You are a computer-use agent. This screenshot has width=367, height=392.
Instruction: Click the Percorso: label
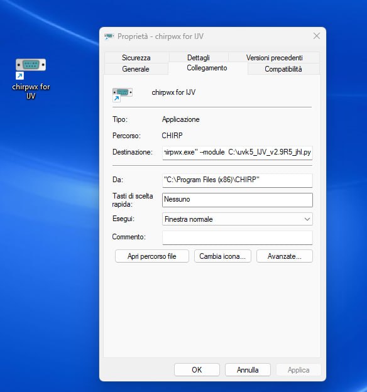pyautogui.click(x=126, y=136)
